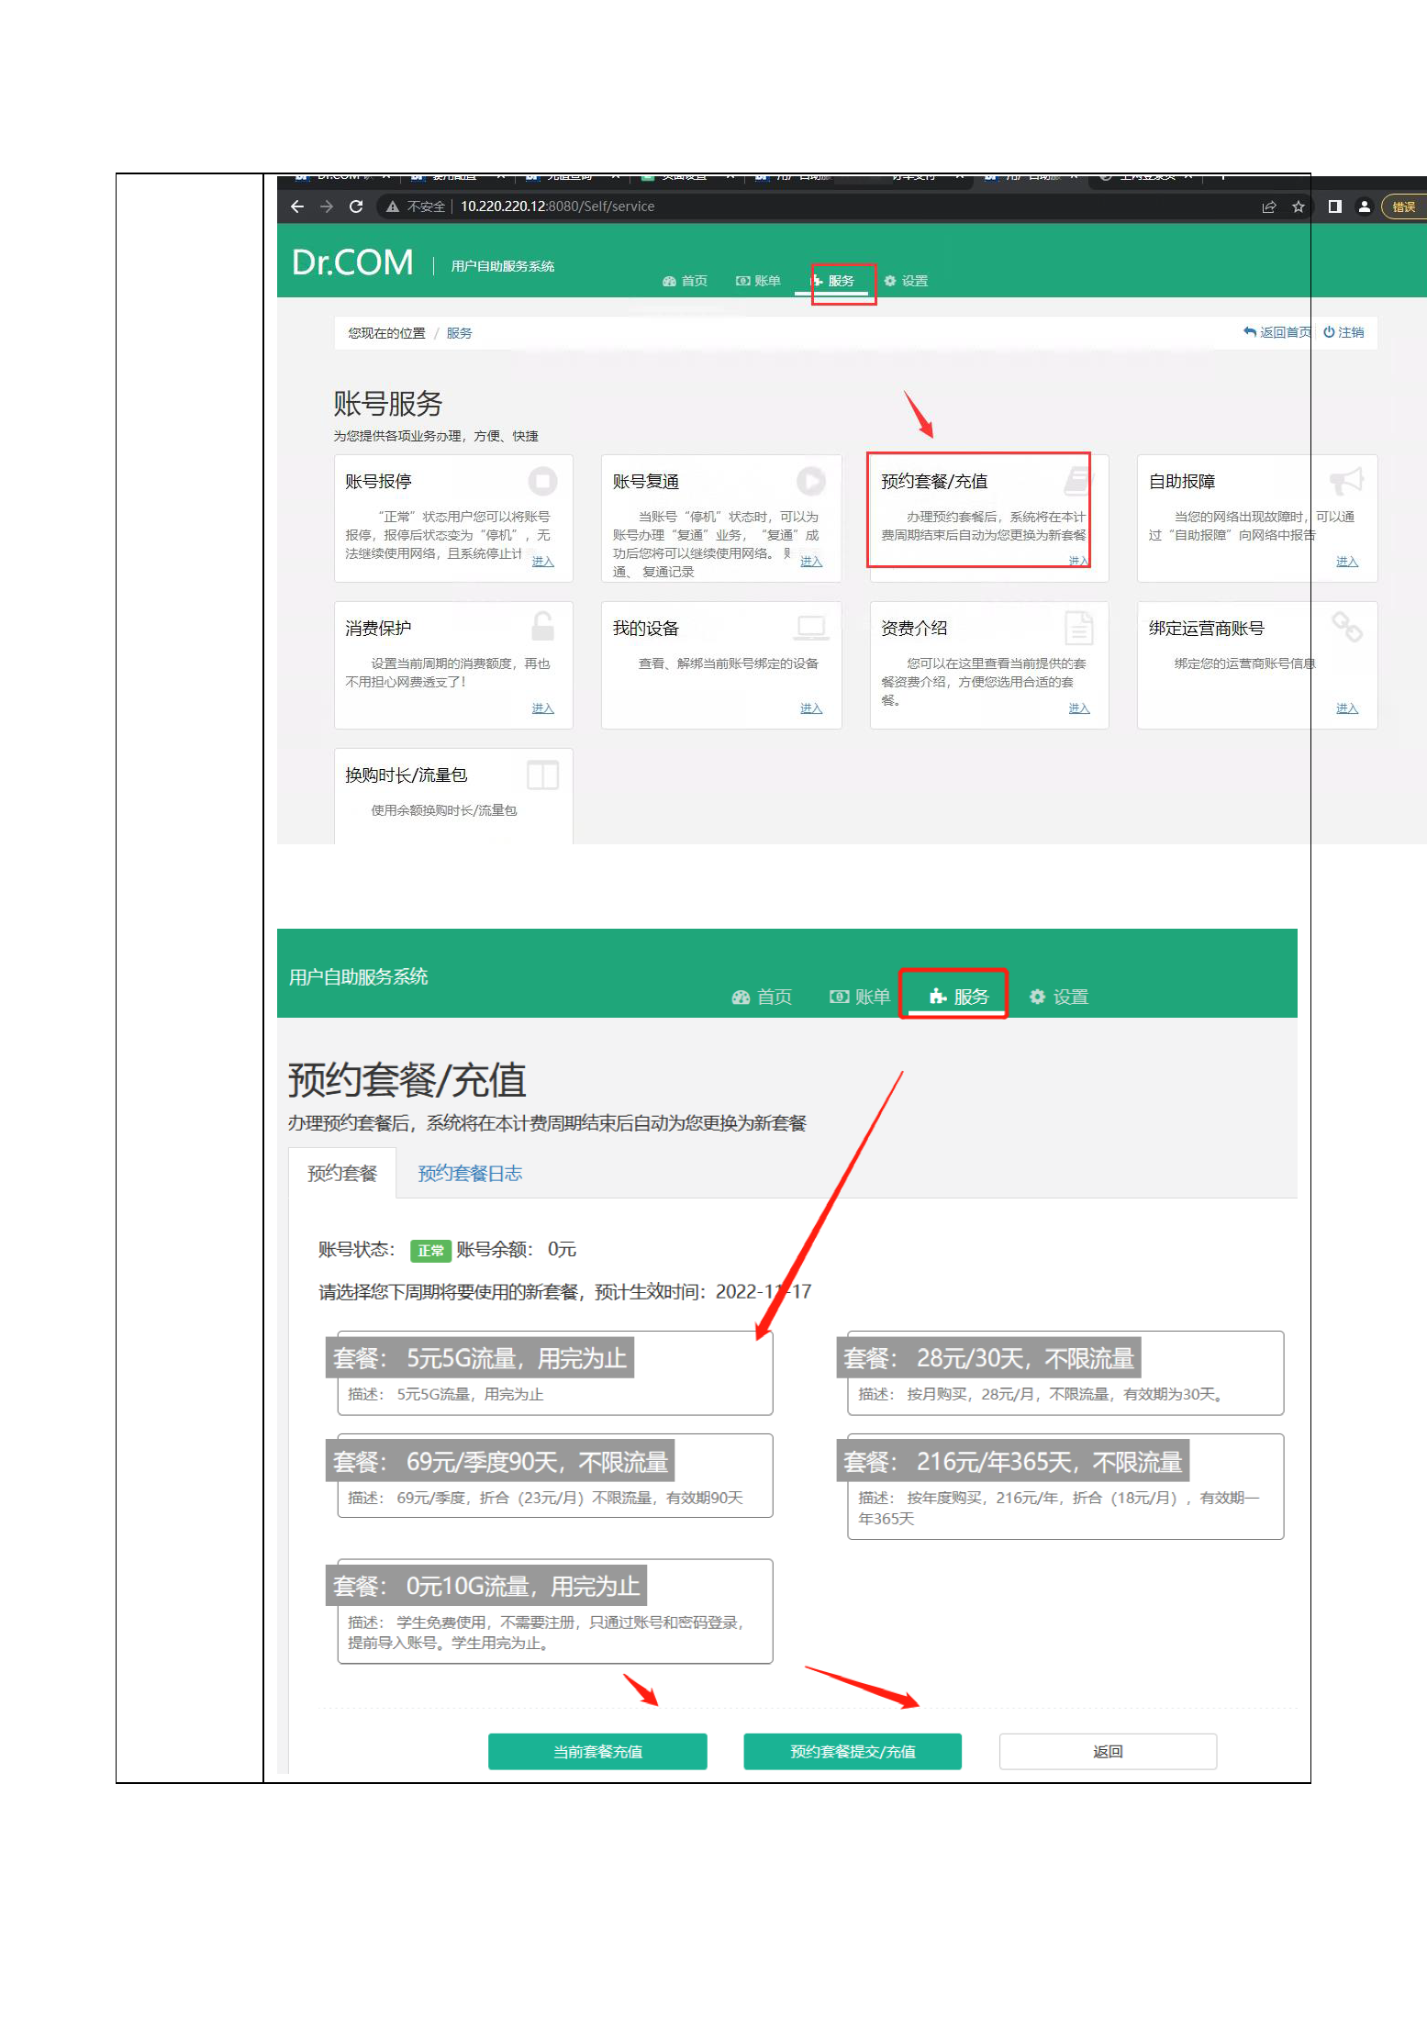This screenshot has height=2018, width=1427.
Task: Click the laptop icon on 我的设备 card
Action: (810, 627)
